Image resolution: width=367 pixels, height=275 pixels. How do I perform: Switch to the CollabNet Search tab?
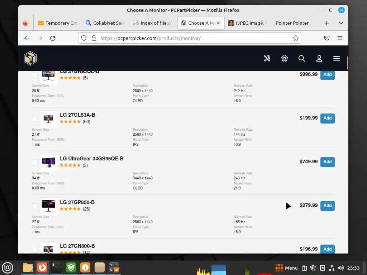point(105,23)
